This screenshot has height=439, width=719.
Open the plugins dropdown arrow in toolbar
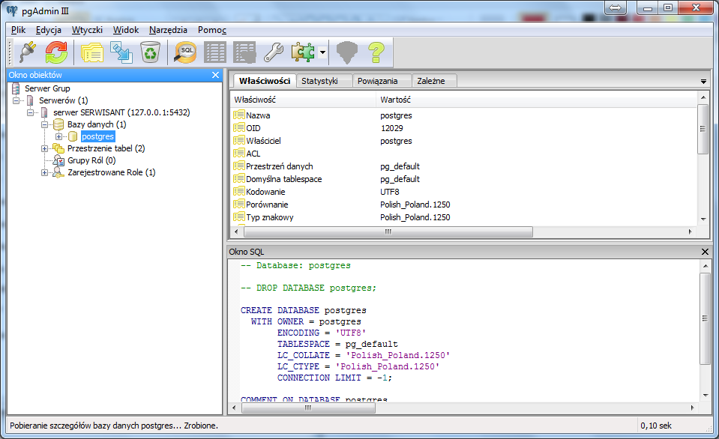pyautogui.click(x=323, y=52)
